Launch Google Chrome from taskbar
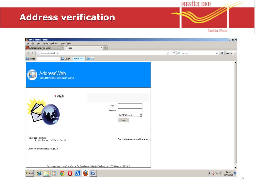The width and height of the screenshot is (256, 192). [62, 173]
